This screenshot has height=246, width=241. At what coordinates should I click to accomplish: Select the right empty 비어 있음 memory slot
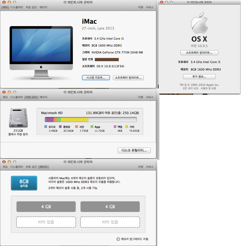coord(110,222)
